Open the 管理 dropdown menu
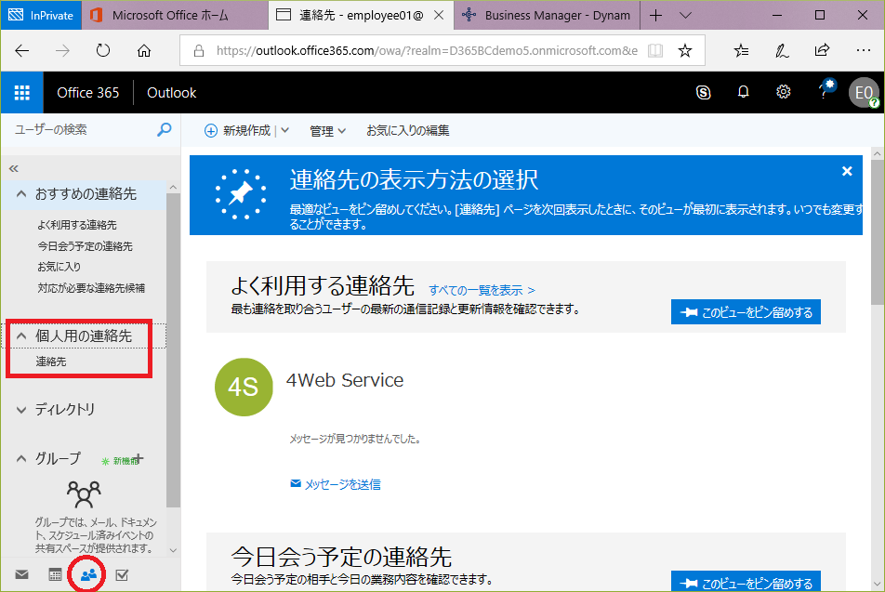 pyautogui.click(x=328, y=131)
